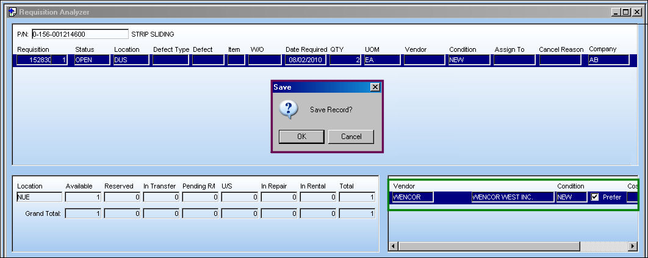Click the Company field showing AB
This screenshot has width=648, height=258.
click(x=609, y=60)
